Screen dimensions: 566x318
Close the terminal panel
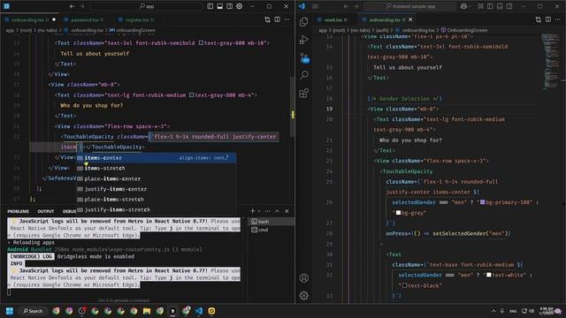coord(287,211)
